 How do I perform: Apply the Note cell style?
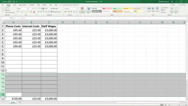138,11
